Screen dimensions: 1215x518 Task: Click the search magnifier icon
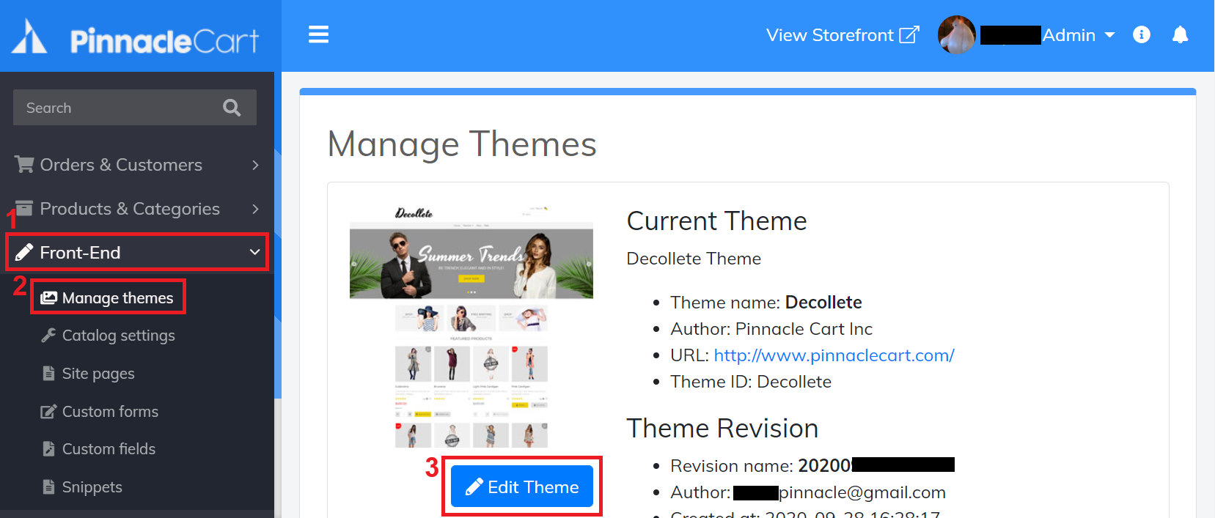pos(232,108)
